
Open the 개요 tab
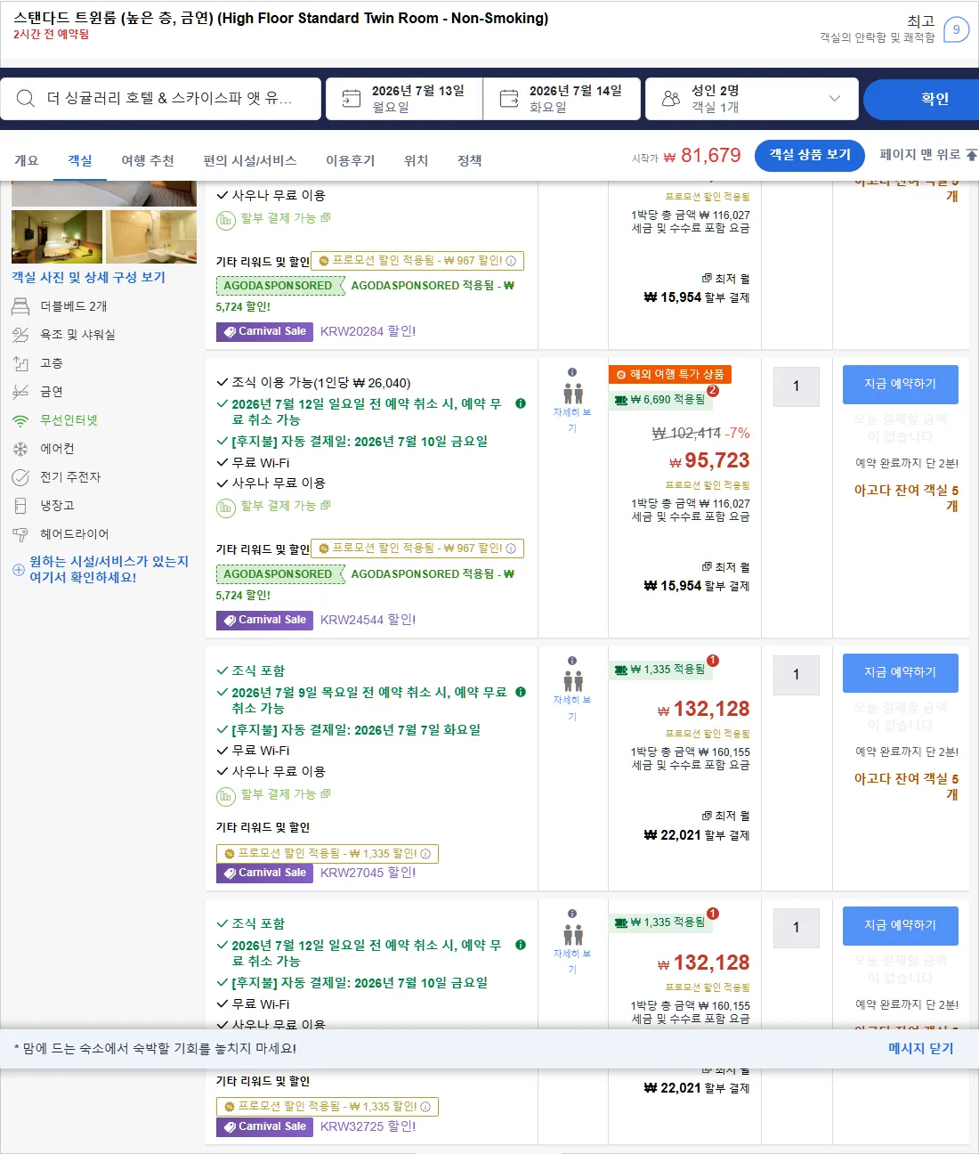click(x=27, y=160)
